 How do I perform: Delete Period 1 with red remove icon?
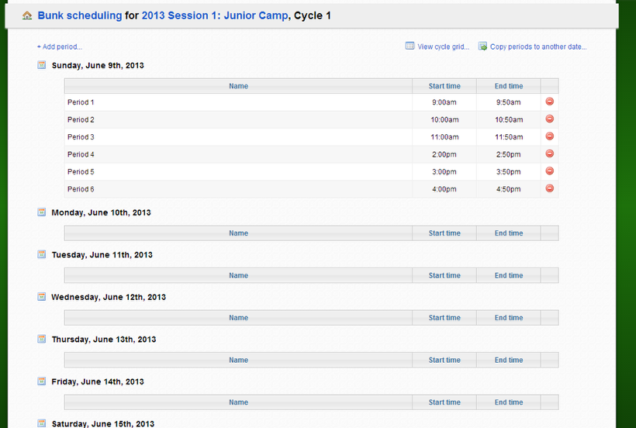[x=550, y=102]
